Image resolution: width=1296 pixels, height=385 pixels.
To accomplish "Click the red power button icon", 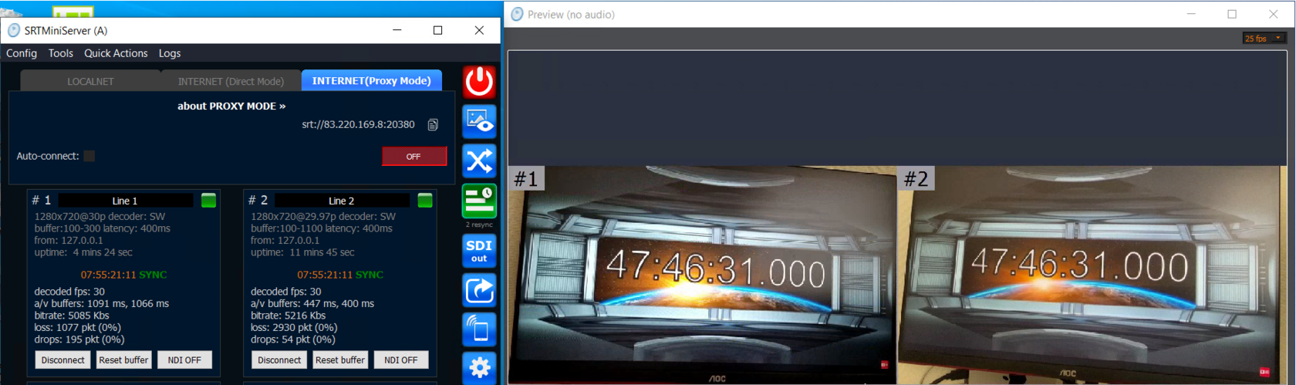I will coord(479,81).
